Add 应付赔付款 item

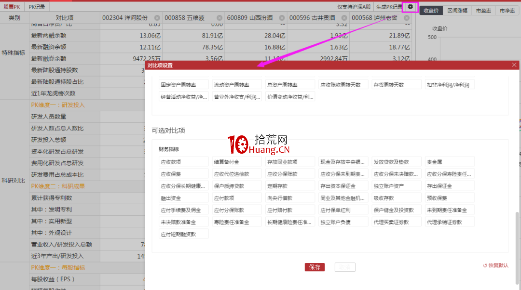tap(290, 210)
